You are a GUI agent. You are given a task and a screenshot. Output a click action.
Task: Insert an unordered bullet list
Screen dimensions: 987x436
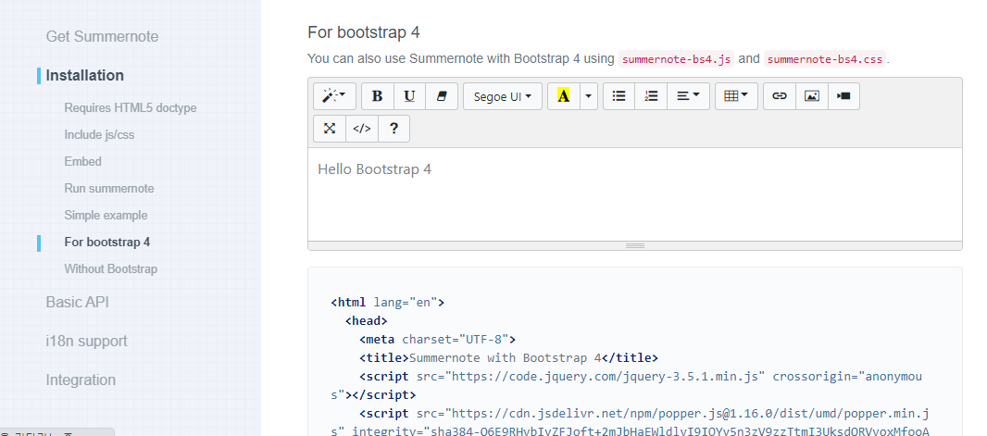click(618, 96)
